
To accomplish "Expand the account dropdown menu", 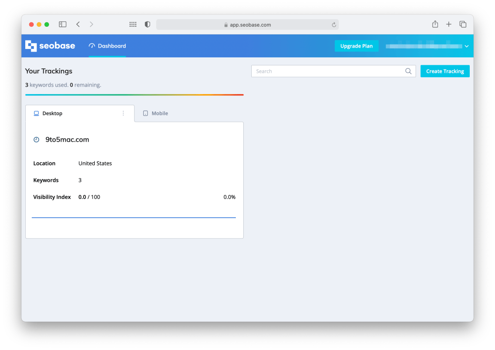I will [466, 46].
